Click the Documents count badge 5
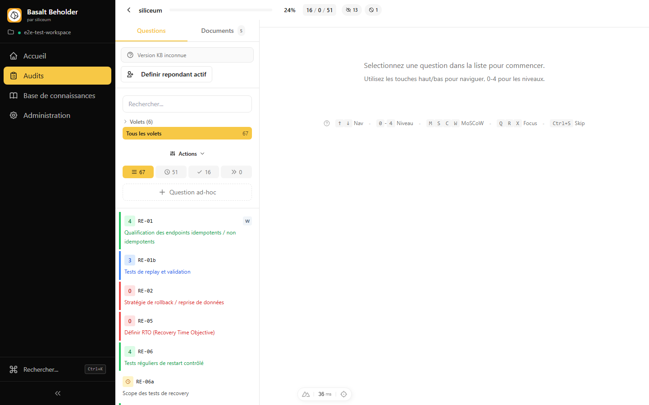649x405 pixels. click(x=241, y=31)
